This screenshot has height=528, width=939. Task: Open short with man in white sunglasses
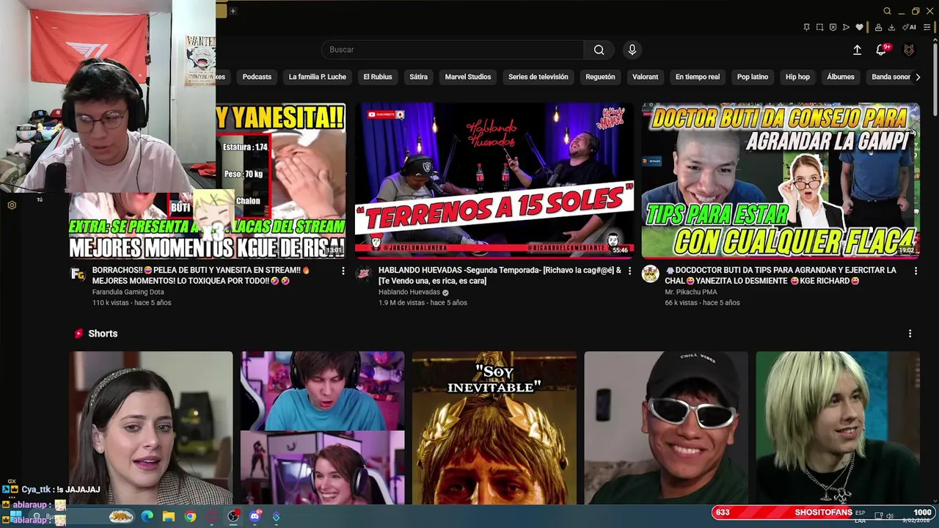666,428
